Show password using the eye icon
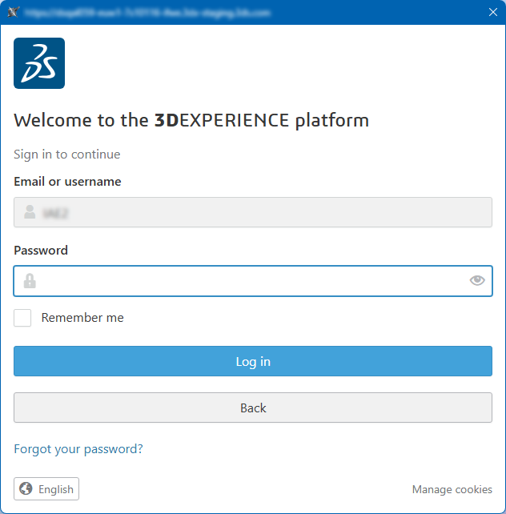 coord(477,280)
